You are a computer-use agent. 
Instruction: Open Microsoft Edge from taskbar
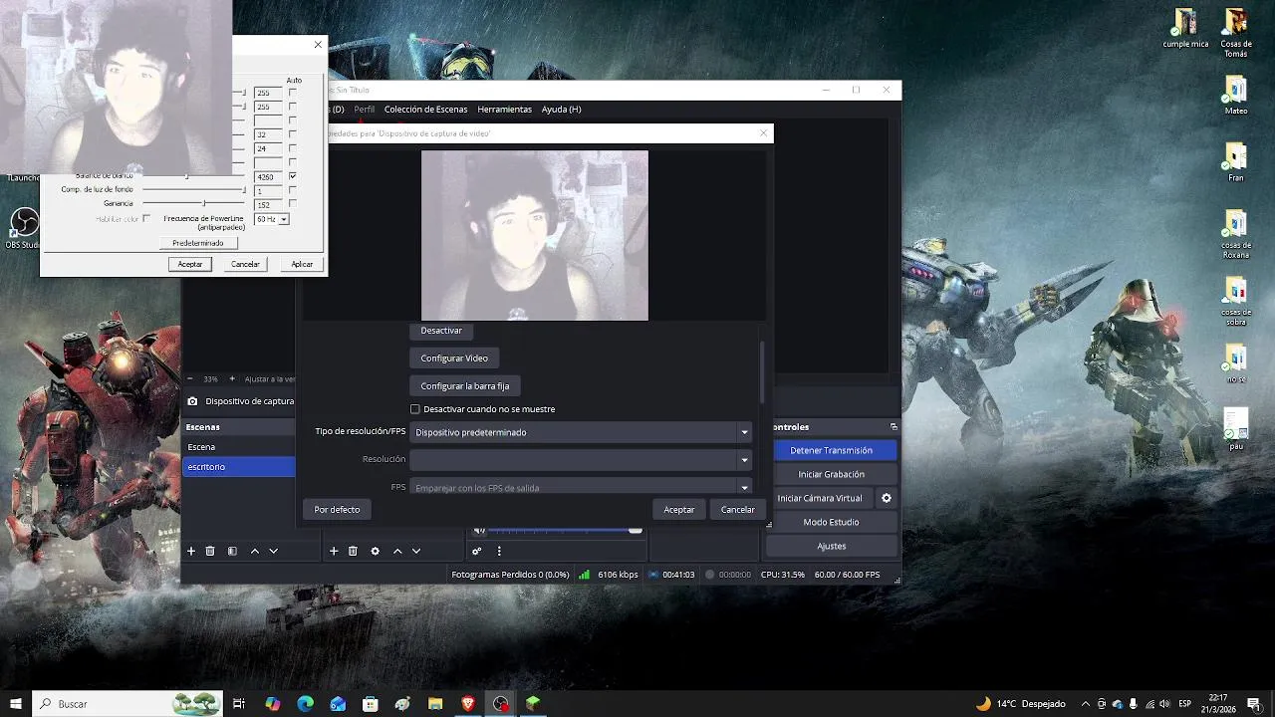point(306,703)
